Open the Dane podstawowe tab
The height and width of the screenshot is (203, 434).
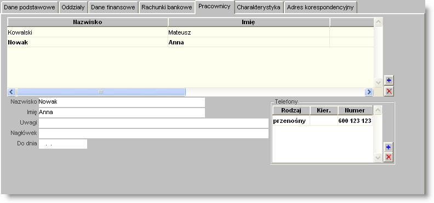[30, 8]
